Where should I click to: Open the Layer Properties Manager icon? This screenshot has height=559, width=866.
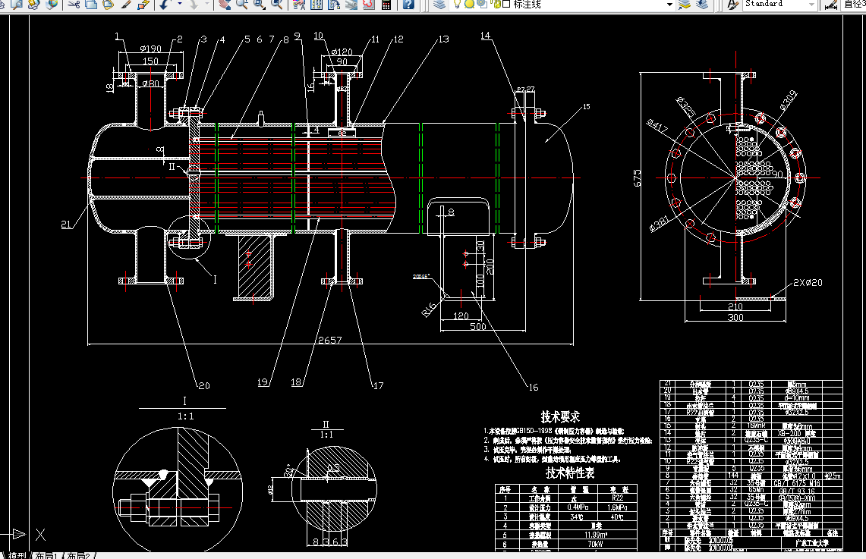[439, 5]
